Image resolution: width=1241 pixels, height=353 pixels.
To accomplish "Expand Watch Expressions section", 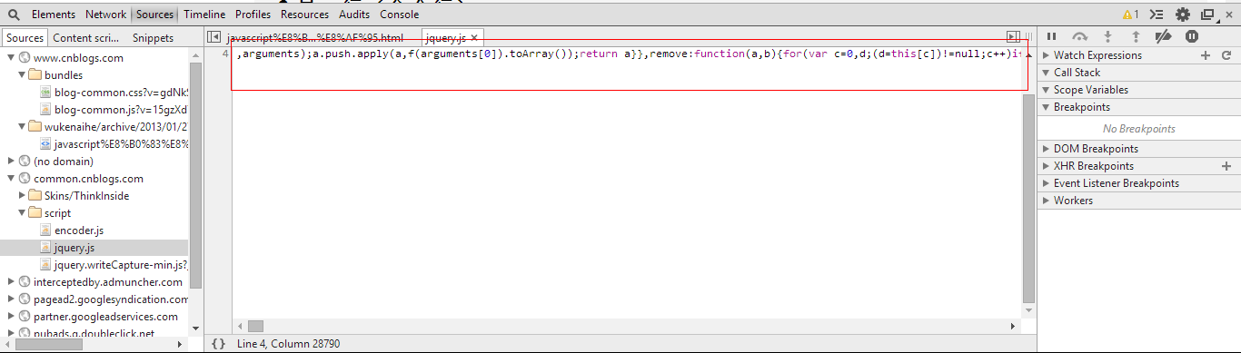I will click(x=1045, y=55).
